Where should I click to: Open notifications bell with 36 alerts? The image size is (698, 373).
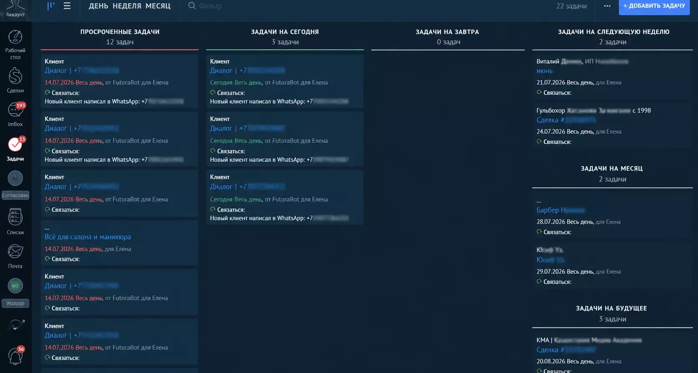[x=15, y=356]
